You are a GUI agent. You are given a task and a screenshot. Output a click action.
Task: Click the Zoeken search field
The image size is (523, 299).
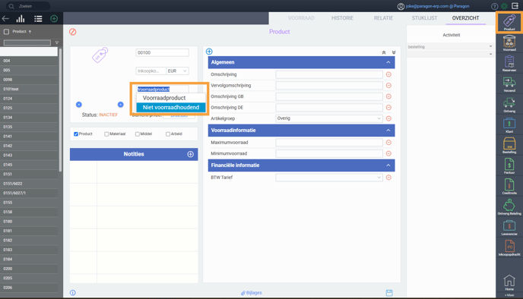(28, 6)
